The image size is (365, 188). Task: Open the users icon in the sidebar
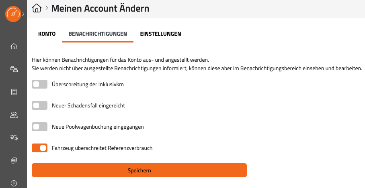click(x=14, y=115)
